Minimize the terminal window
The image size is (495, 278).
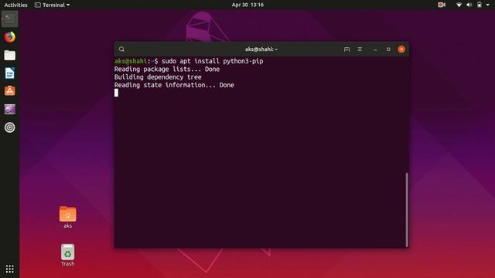pyautogui.click(x=375, y=49)
